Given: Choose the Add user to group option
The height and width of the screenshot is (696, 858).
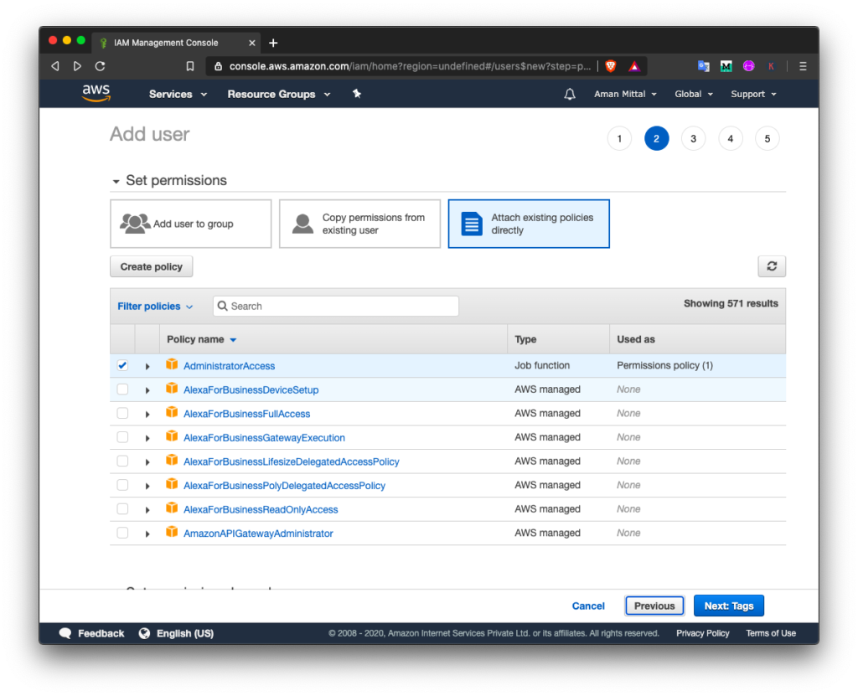Looking at the screenshot, I should (191, 224).
